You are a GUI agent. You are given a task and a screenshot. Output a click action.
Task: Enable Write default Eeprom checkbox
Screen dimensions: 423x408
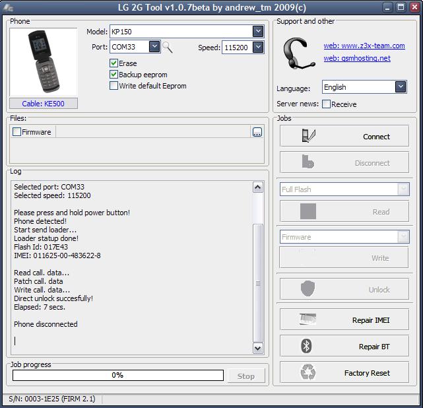(114, 86)
